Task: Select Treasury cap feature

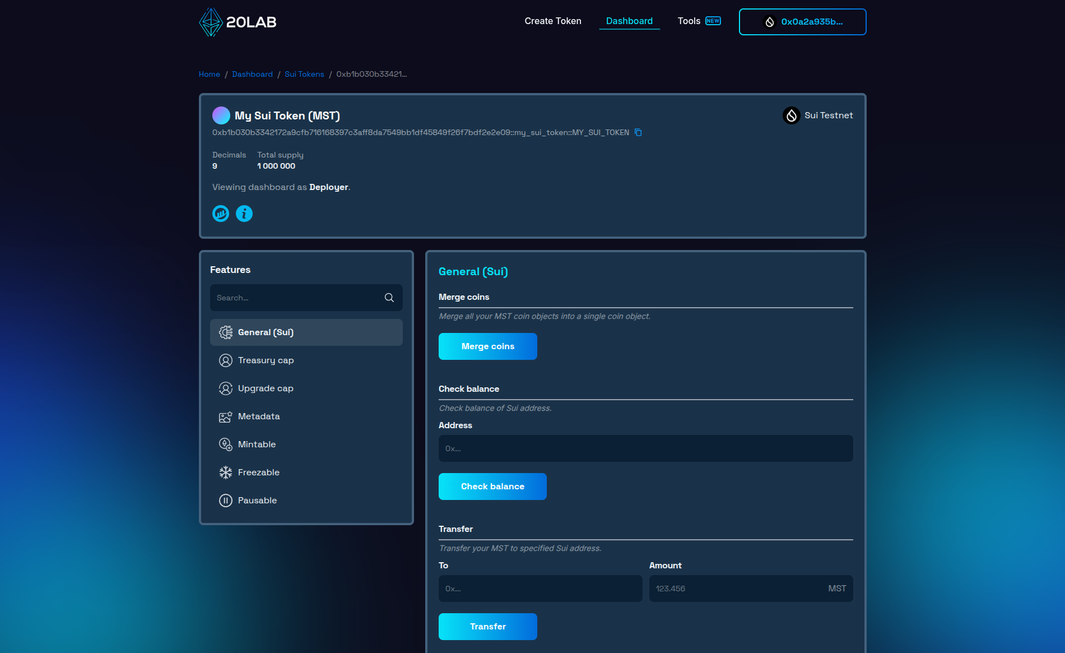Action: [306, 360]
